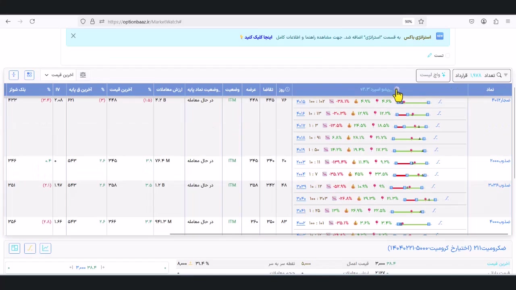Open settings gear in 'ریشو اسپرد' header
Image resolution: width=516 pixels, height=290 pixels.
(397, 89)
